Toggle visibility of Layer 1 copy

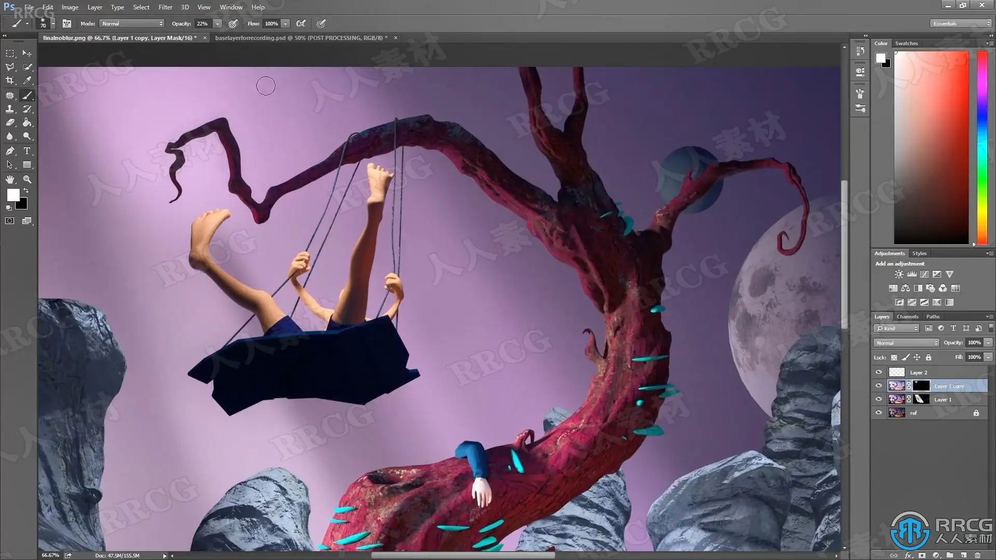879,386
